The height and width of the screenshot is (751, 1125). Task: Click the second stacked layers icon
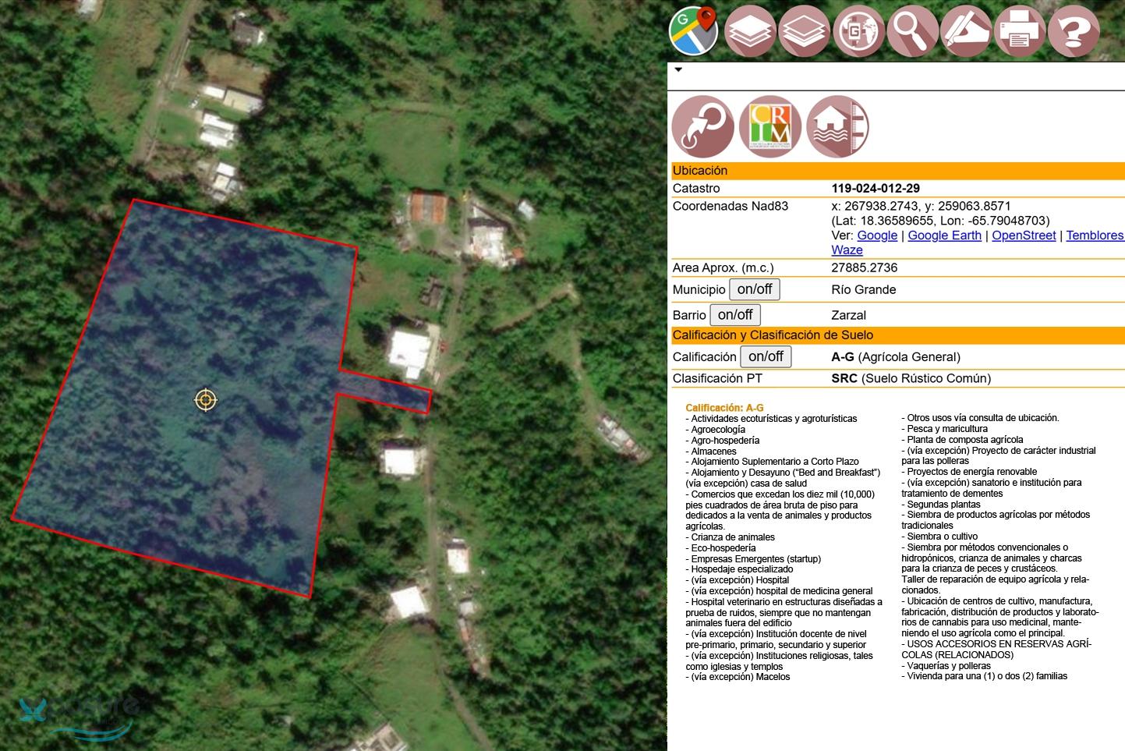[804, 31]
